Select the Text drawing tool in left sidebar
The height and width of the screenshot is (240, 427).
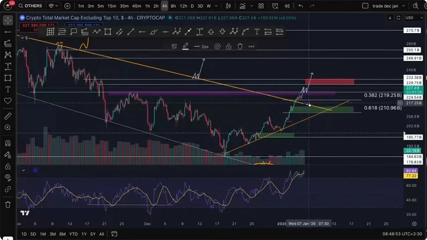8,89
